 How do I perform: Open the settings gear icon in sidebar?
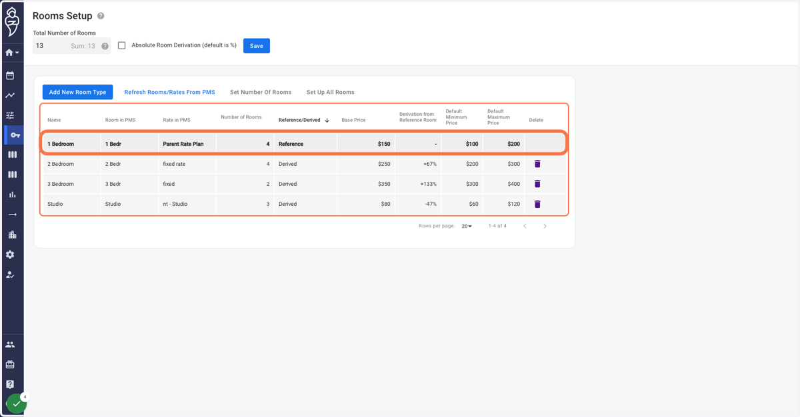[x=10, y=254]
